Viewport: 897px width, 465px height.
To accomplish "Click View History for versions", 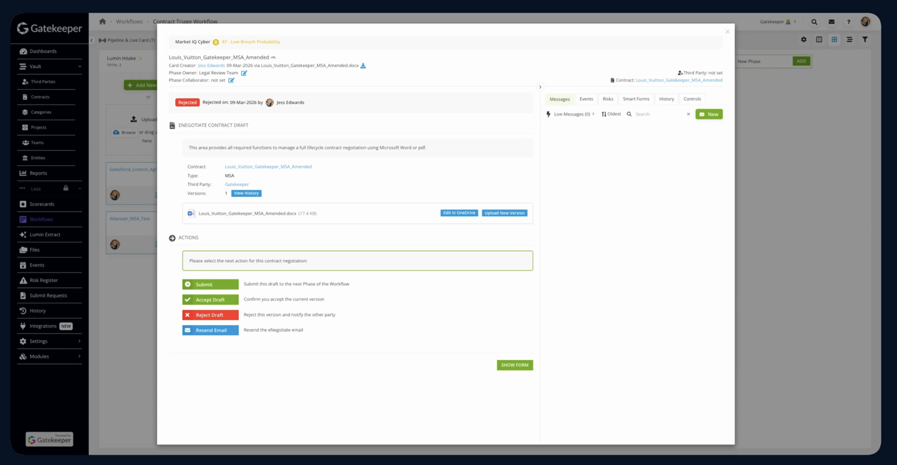I will point(246,193).
